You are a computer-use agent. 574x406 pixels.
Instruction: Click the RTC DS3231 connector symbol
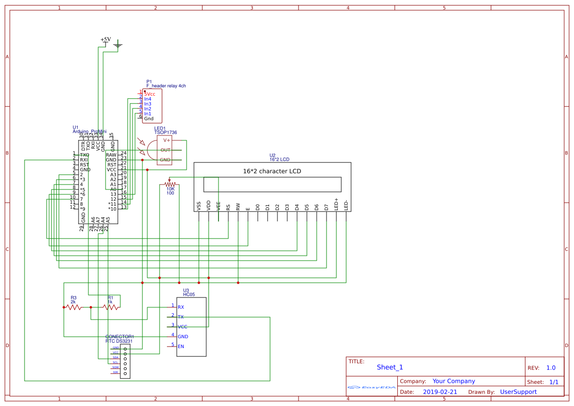[125, 361]
